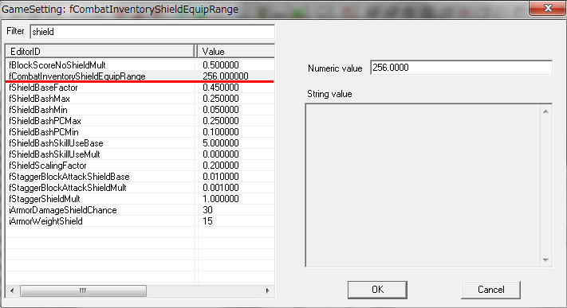Dismiss the dialog with the Cancel button
The image size is (567, 308).
click(x=490, y=290)
